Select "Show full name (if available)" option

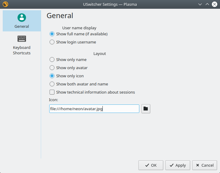[52, 34]
